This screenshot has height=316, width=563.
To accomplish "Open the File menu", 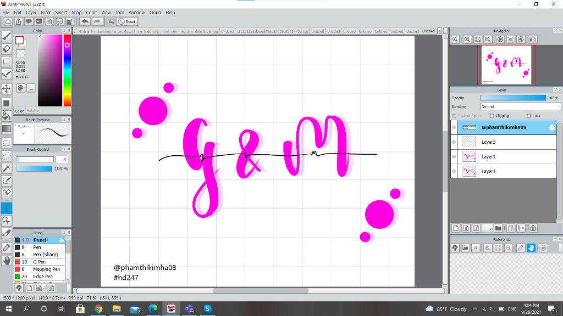I will [x=5, y=13].
